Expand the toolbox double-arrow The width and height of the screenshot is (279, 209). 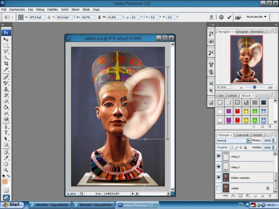(x=3, y=25)
